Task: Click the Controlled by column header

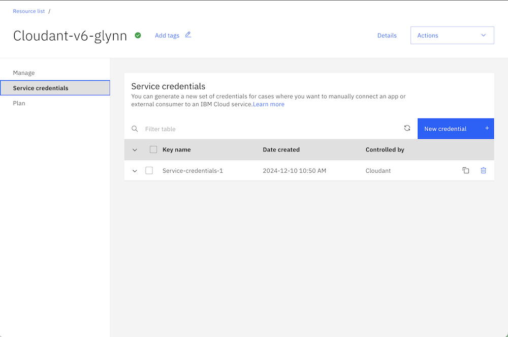Action: (x=385, y=150)
